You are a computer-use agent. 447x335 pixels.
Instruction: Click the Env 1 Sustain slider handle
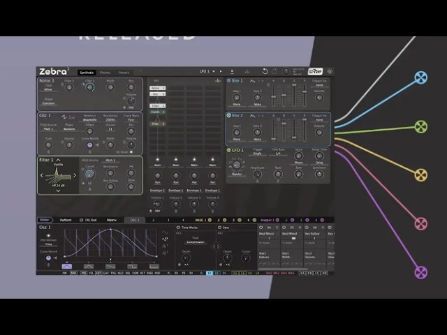pyautogui.click(x=294, y=85)
